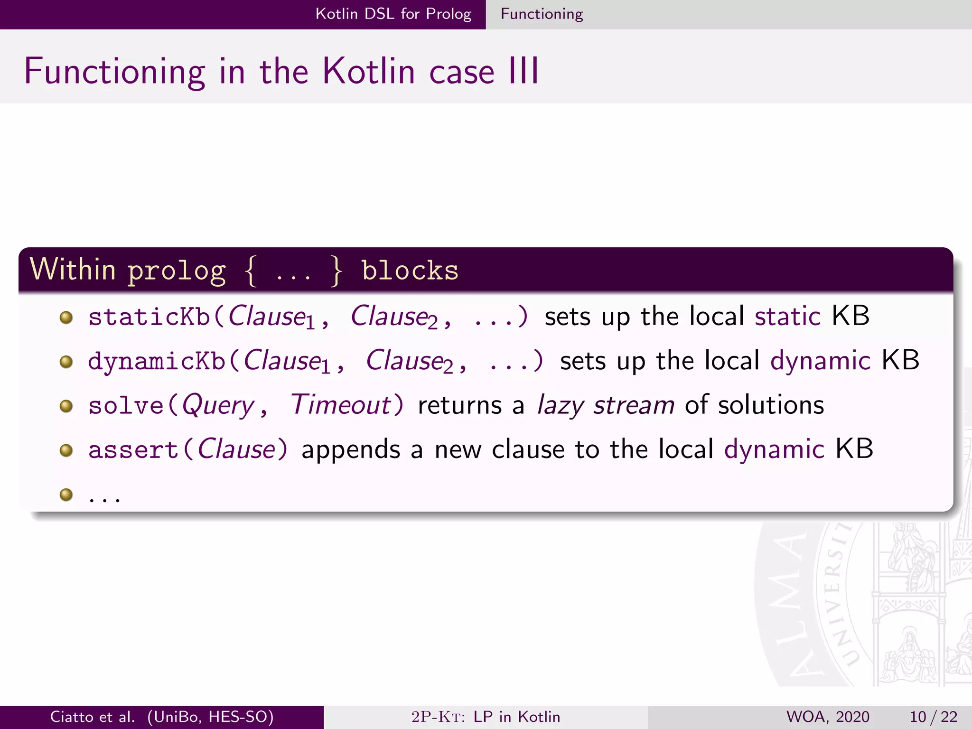Click 'dynamic' in the assert line
972x729 pixels.
click(x=774, y=450)
